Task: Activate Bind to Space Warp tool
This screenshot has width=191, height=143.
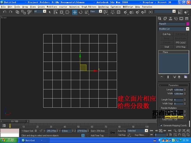Action: tap(30, 12)
